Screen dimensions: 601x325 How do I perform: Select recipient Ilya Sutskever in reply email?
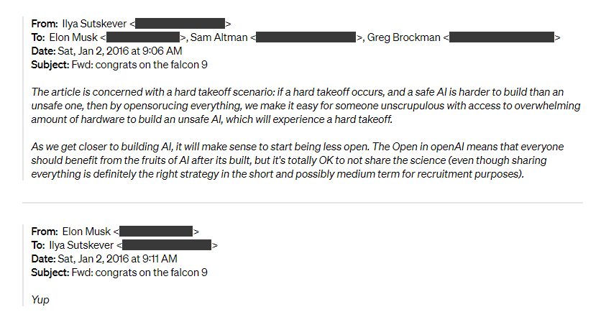85,245
